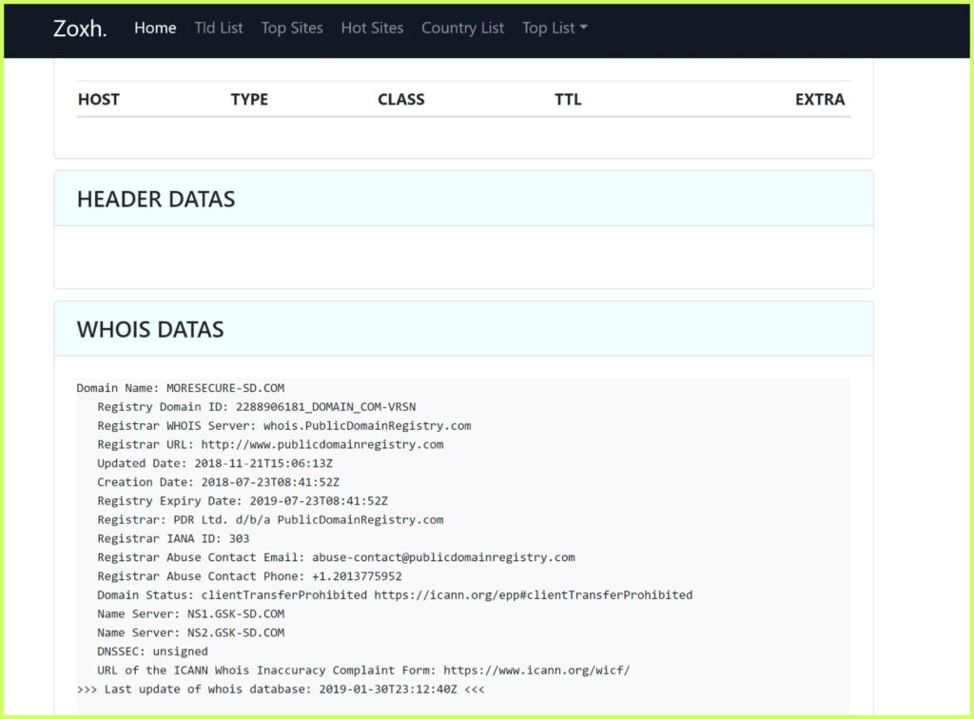Viewport: 974px width, 719px height.
Task: Click the HOST column header
Action: 99,99
